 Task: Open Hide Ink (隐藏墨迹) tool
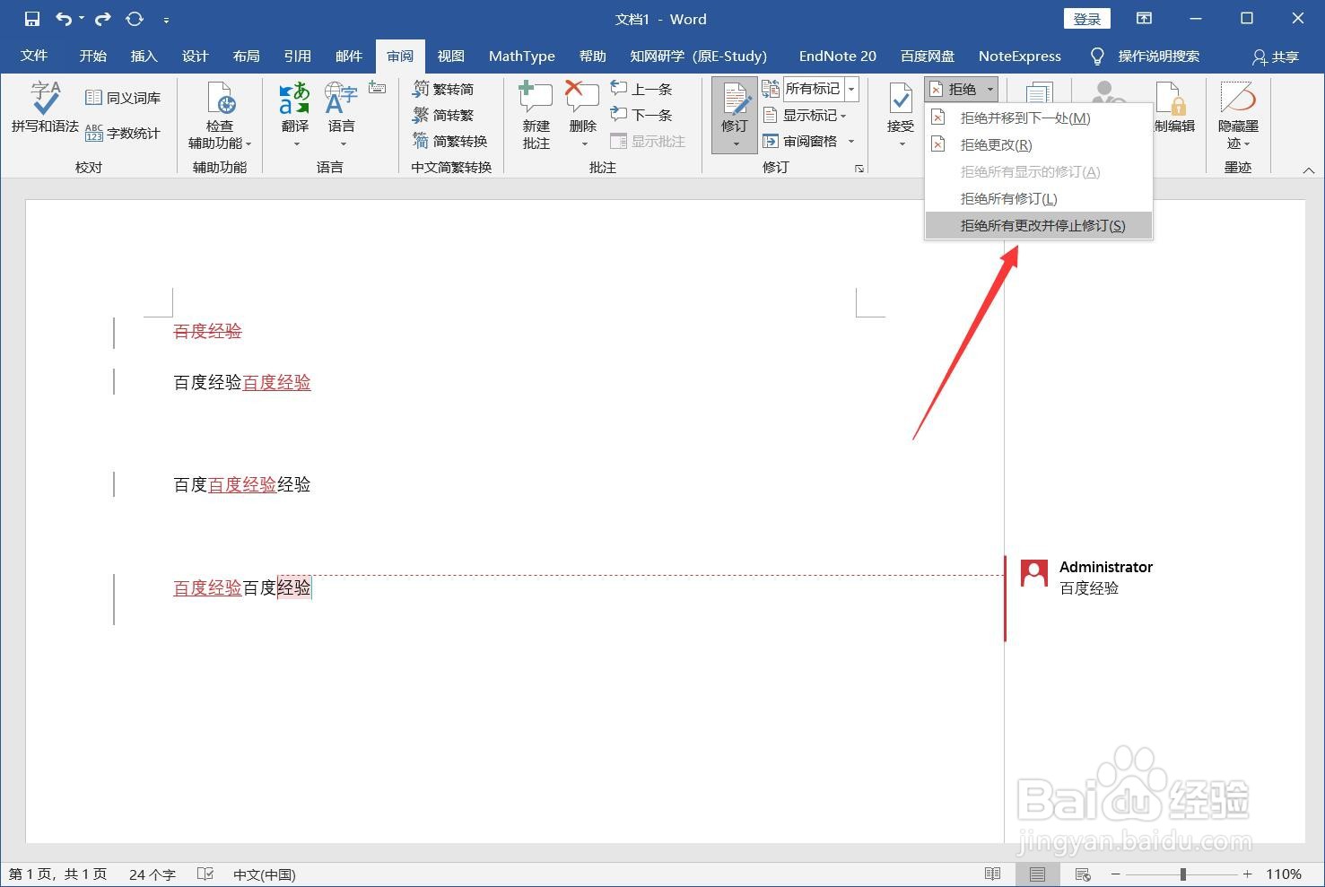coord(1238,116)
